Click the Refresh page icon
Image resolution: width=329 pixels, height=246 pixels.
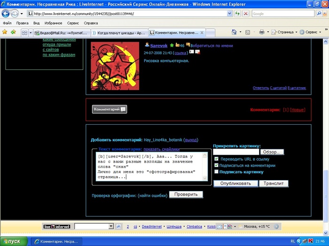point(237,14)
